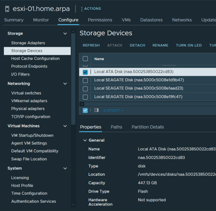This screenshot has width=216, height=211.
Task: Click the sidebar vertical scrollbar
Action: point(73,79)
